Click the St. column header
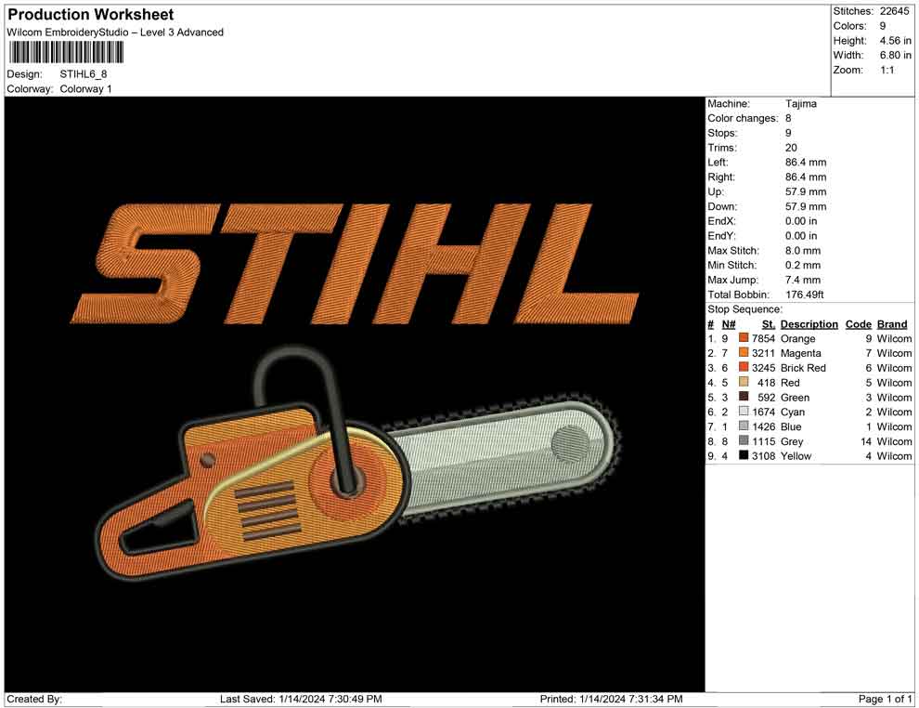This screenshot has width=919, height=708. [768, 323]
